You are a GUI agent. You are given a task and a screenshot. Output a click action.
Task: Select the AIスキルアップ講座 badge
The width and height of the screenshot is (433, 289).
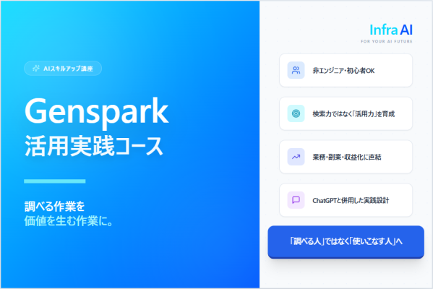click(x=63, y=69)
